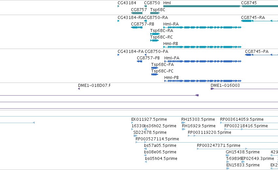278x170 pixels.
Task: Open transcript CG8757-RB label
Action: tap(142, 24)
